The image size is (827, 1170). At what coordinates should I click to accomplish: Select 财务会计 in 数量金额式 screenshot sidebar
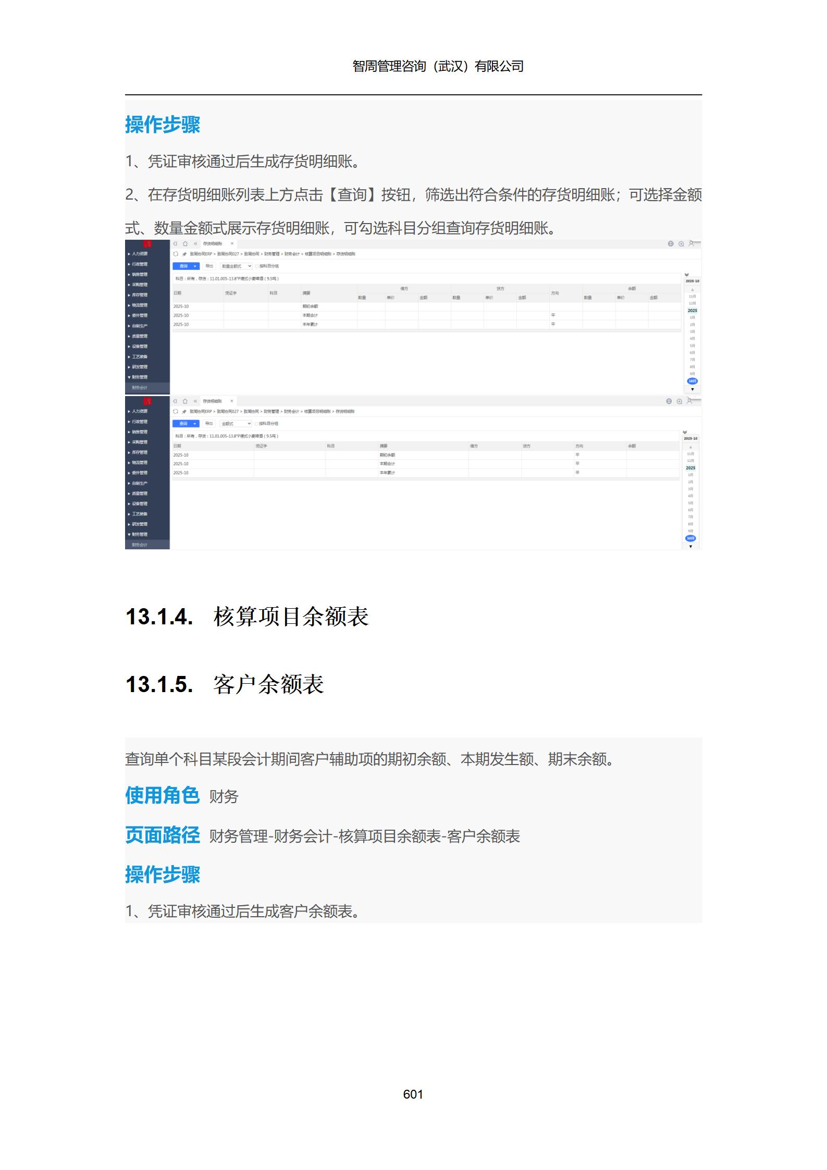[147, 388]
